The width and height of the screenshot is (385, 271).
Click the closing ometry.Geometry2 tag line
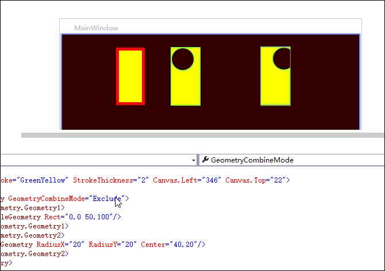coord(34,254)
